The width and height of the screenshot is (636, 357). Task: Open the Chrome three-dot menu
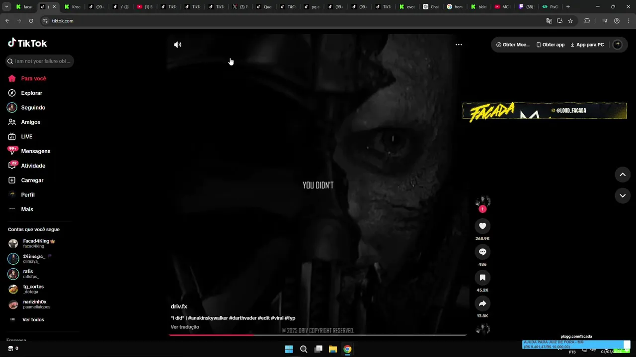(x=628, y=21)
